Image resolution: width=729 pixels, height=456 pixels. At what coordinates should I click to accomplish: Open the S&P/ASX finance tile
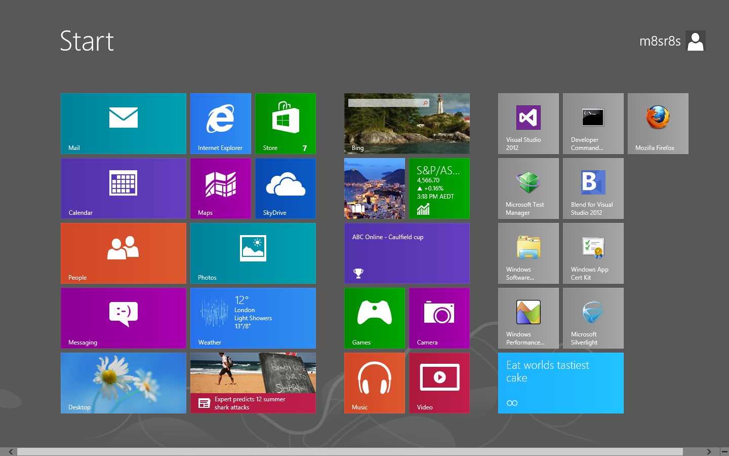[x=439, y=188]
